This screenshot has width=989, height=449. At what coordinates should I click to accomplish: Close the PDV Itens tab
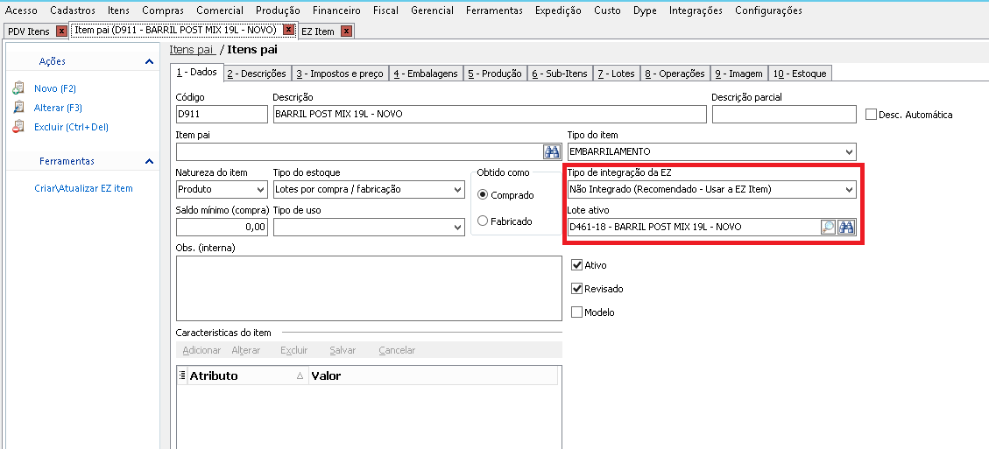point(61,31)
